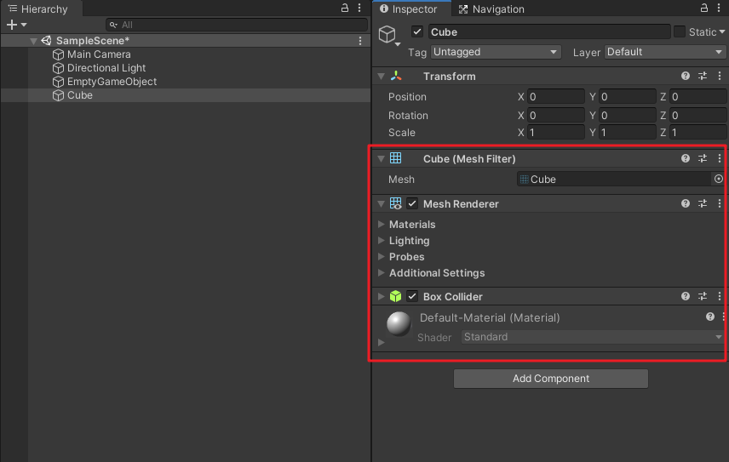This screenshot has width=729, height=462.
Task: Open help reference for Mesh Renderer
Action: [x=686, y=203]
